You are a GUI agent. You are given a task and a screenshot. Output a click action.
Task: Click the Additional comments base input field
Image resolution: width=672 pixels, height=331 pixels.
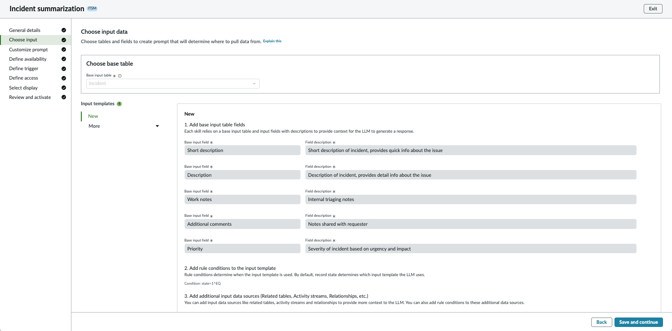point(242,224)
